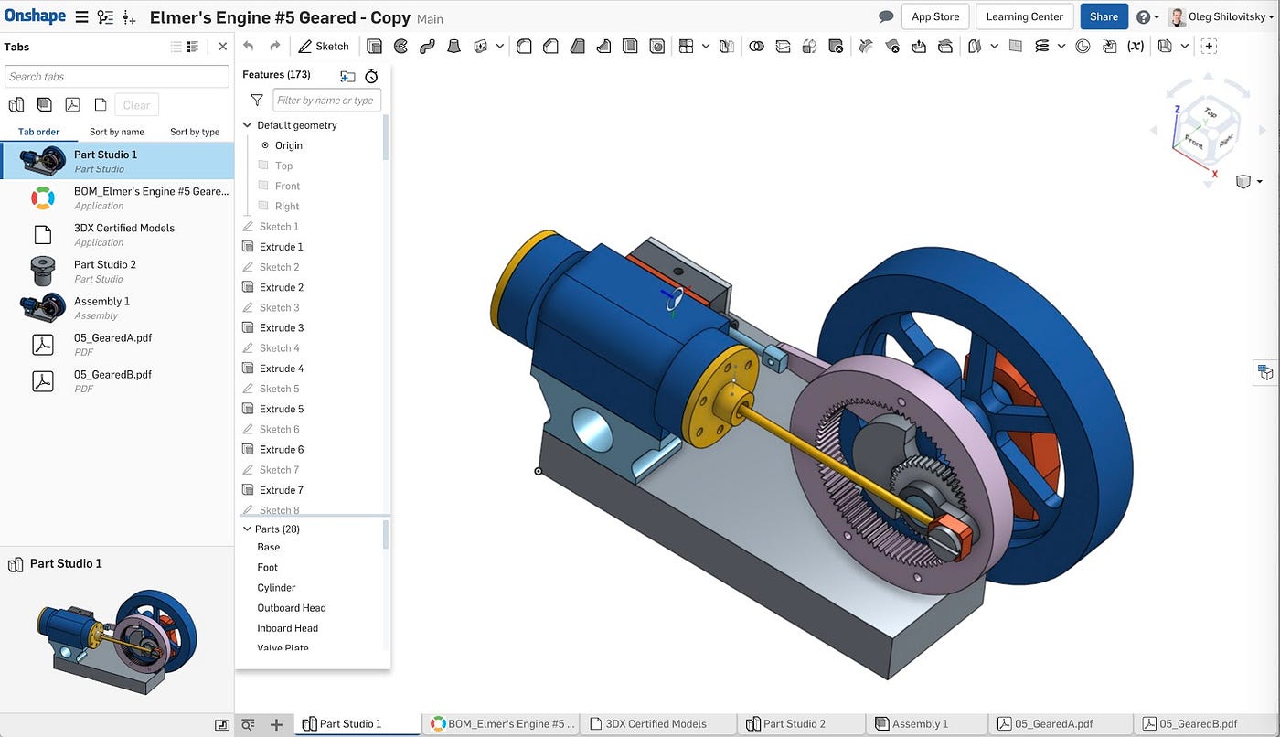This screenshot has height=737, width=1280.
Task: Collapse the Default geometry section
Action: click(x=247, y=124)
